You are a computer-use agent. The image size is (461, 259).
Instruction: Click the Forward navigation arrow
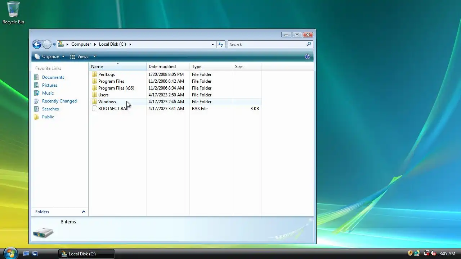coord(47,44)
